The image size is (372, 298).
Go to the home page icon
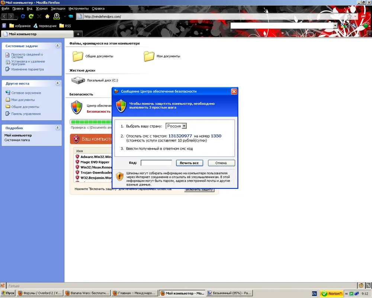[x=48, y=16]
